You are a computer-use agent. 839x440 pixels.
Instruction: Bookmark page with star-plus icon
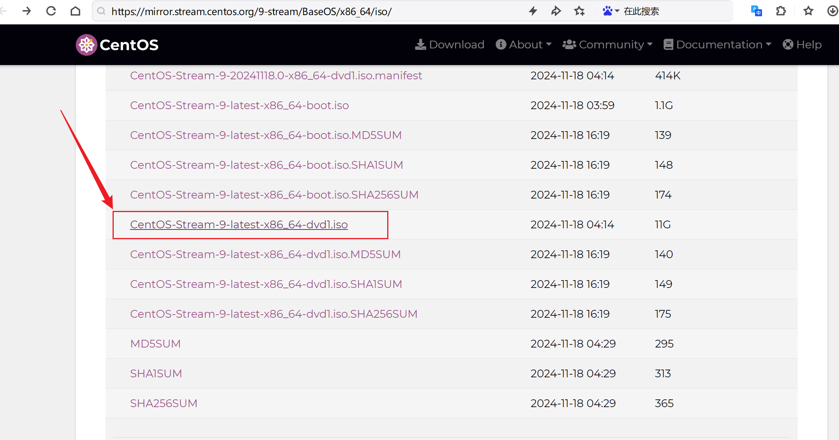tap(579, 11)
